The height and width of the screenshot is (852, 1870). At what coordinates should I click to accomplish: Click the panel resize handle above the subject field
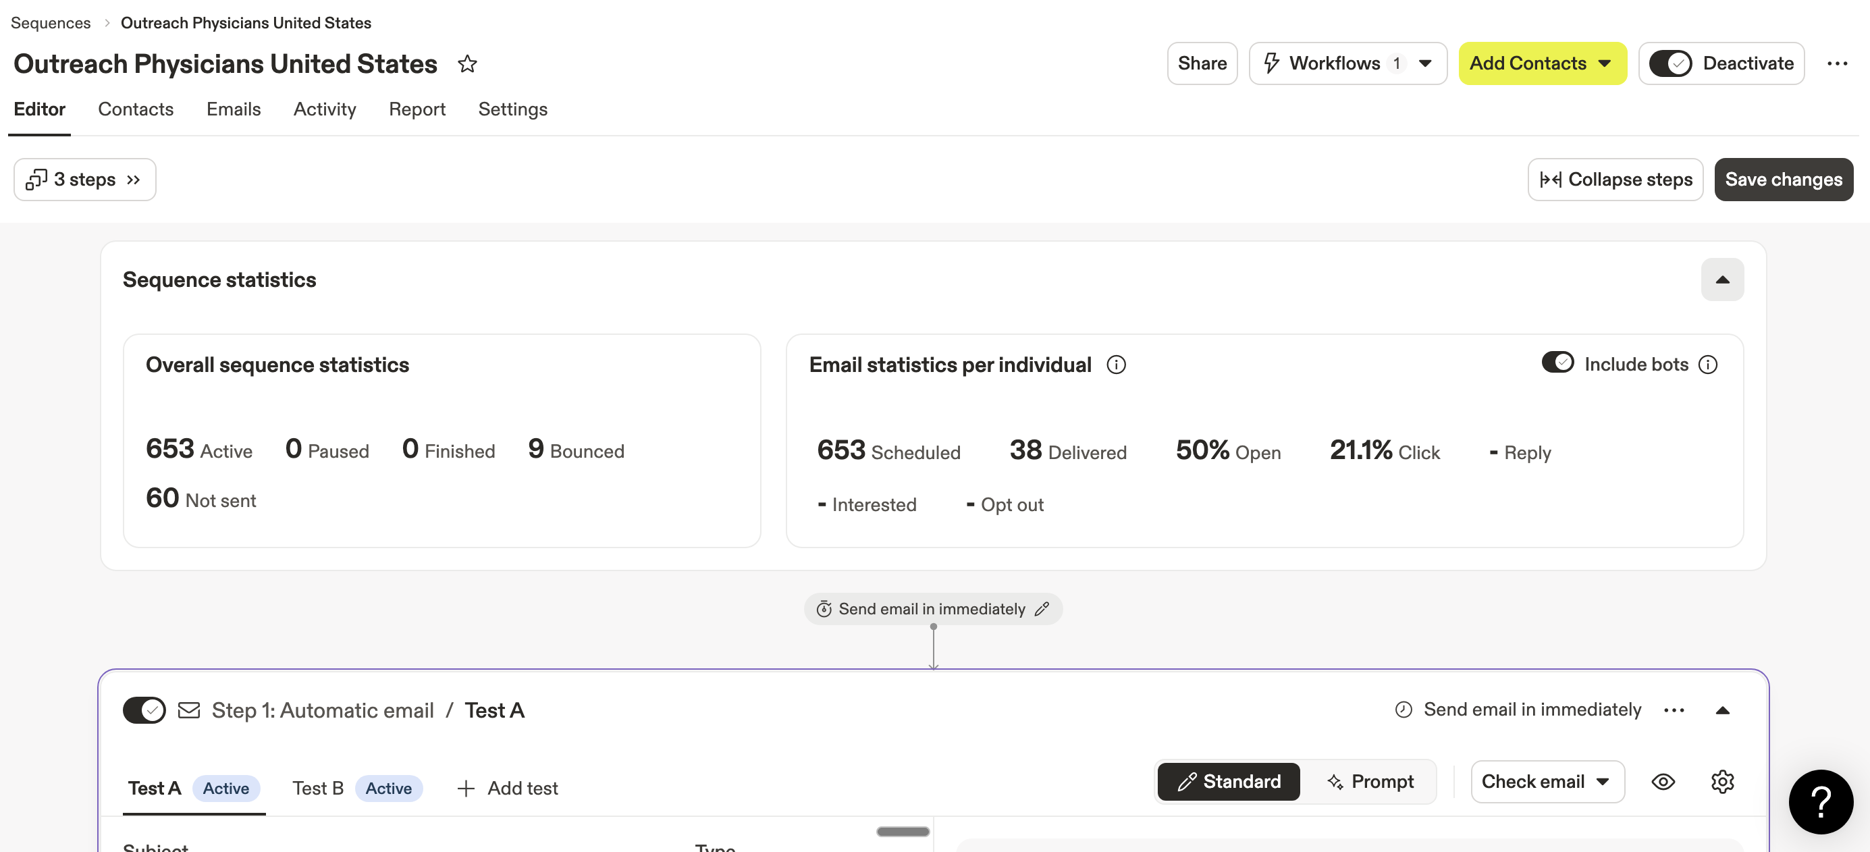point(903,832)
